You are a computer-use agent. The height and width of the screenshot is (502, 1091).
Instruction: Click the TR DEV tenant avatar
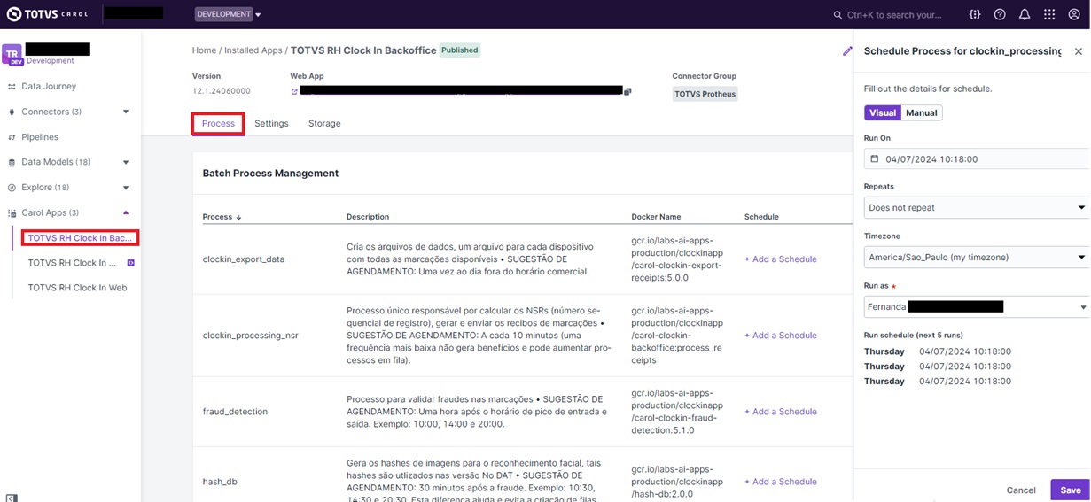point(12,55)
